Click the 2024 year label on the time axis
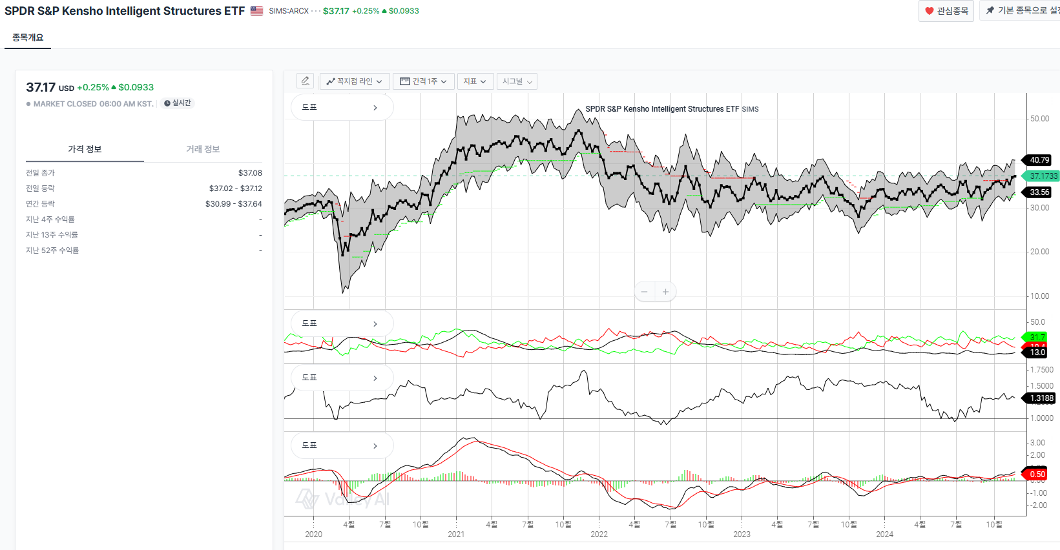This screenshot has width=1060, height=550. [x=884, y=535]
